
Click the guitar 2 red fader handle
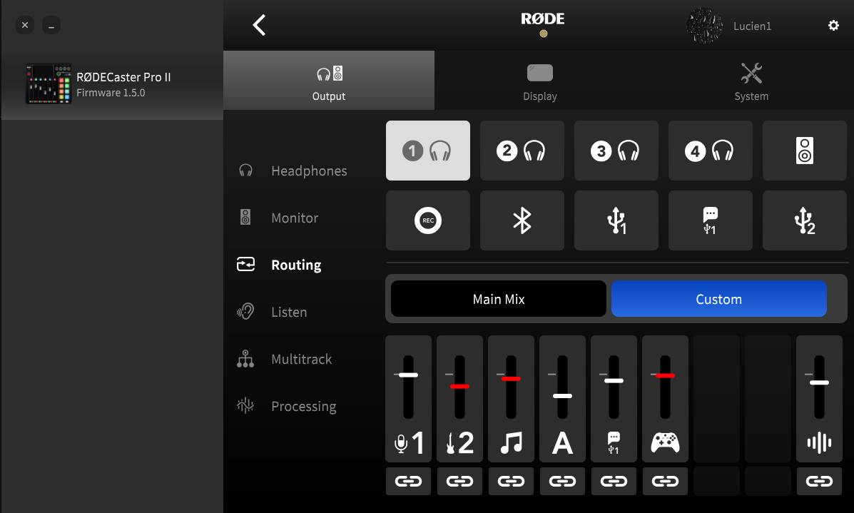(x=459, y=386)
